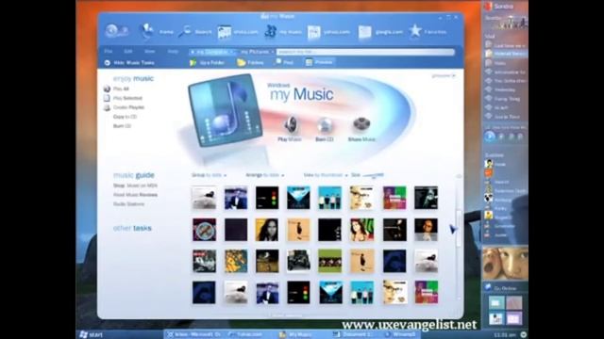Switch to Inbox Microsoft Outlook taskbar item
Viewport: 604px width, 339px height.
pos(194,334)
